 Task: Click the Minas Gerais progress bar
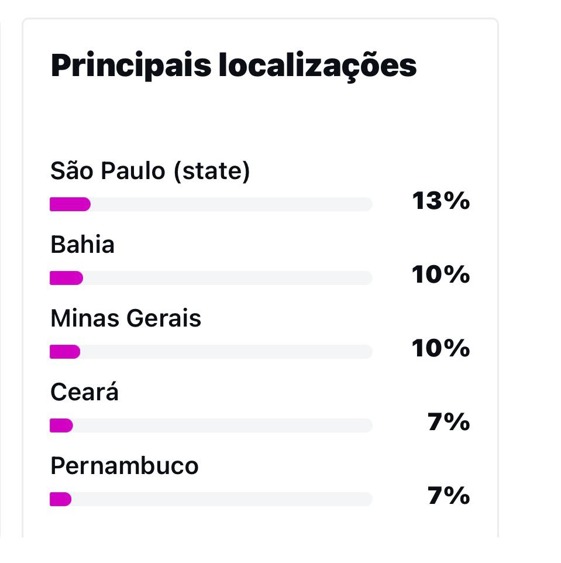point(211,352)
